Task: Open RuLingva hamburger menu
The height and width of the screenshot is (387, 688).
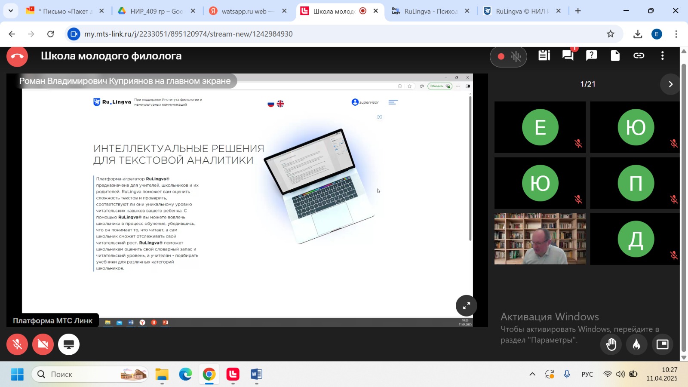Action: (x=393, y=102)
